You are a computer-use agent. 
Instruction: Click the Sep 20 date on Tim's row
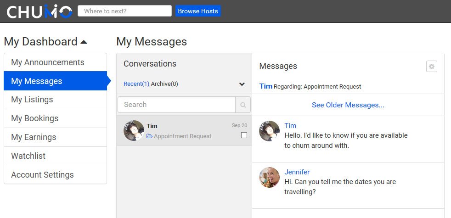(239, 125)
